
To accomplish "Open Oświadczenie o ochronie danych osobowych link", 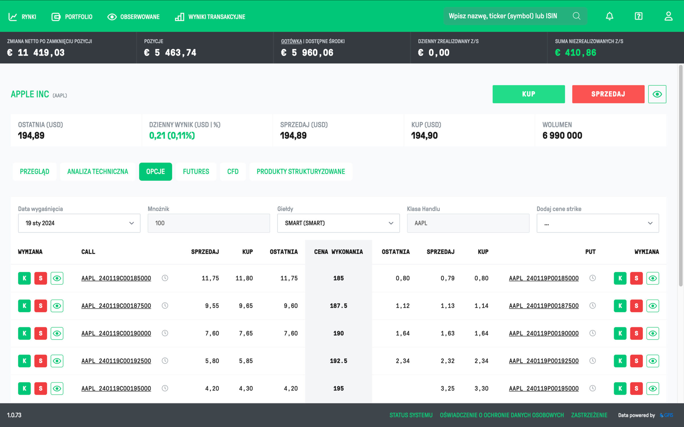I will pyautogui.click(x=502, y=415).
